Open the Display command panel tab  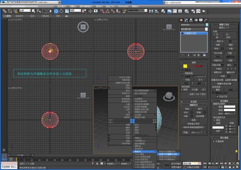pyautogui.click(x=201, y=20)
